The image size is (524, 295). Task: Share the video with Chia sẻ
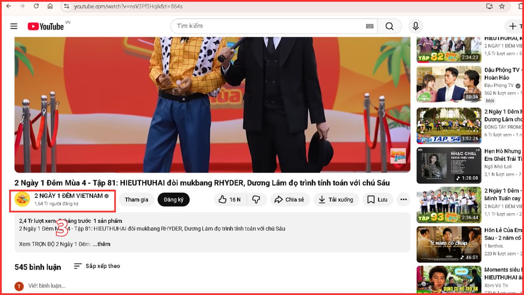[x=290, y=199]
